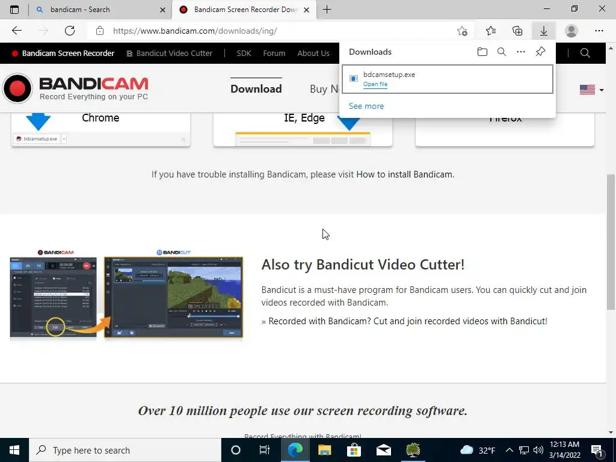Open the About Us nav link

[x=313, y=53]
